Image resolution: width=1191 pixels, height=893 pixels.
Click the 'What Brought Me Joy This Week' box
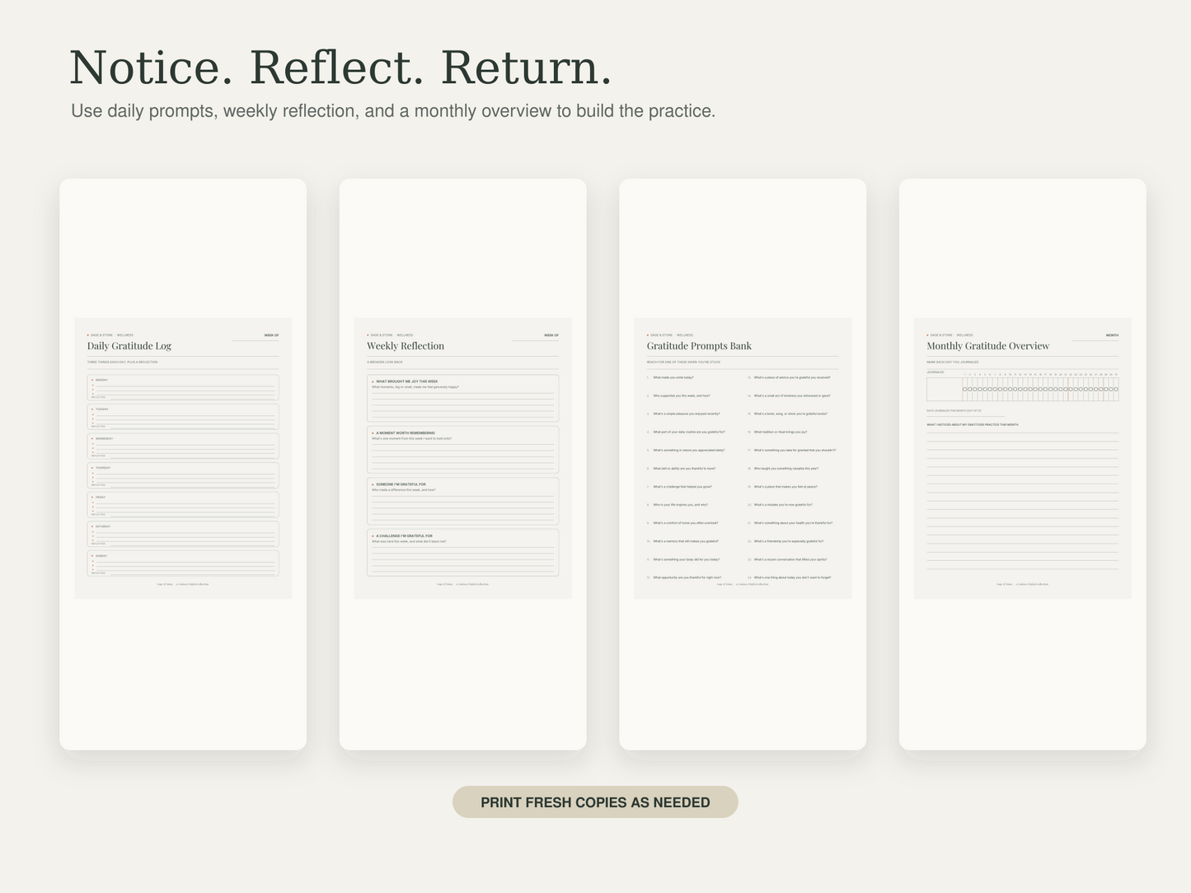[463, 399]
